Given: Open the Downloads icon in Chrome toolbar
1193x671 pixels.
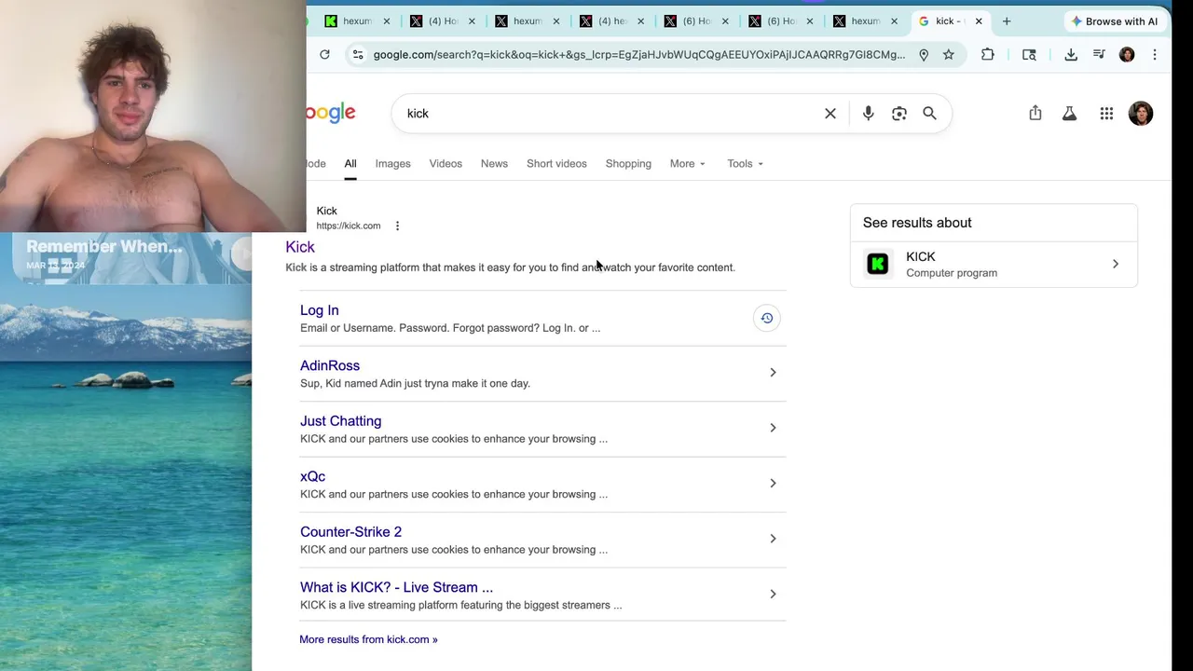Looking at the screenshot, I should pos(1071,55).
